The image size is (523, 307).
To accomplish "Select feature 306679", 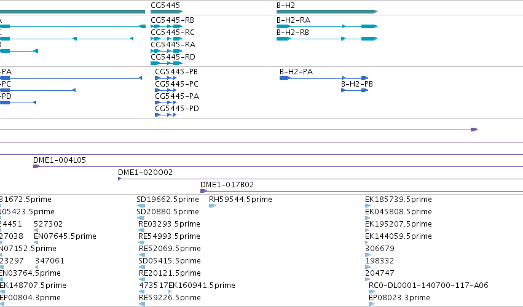I will click(380, 249).
